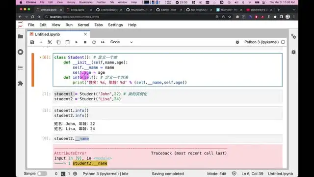This screenshot has height=177, width=314.
Task: Click the Saving completed status text
Action: [168, 174]
